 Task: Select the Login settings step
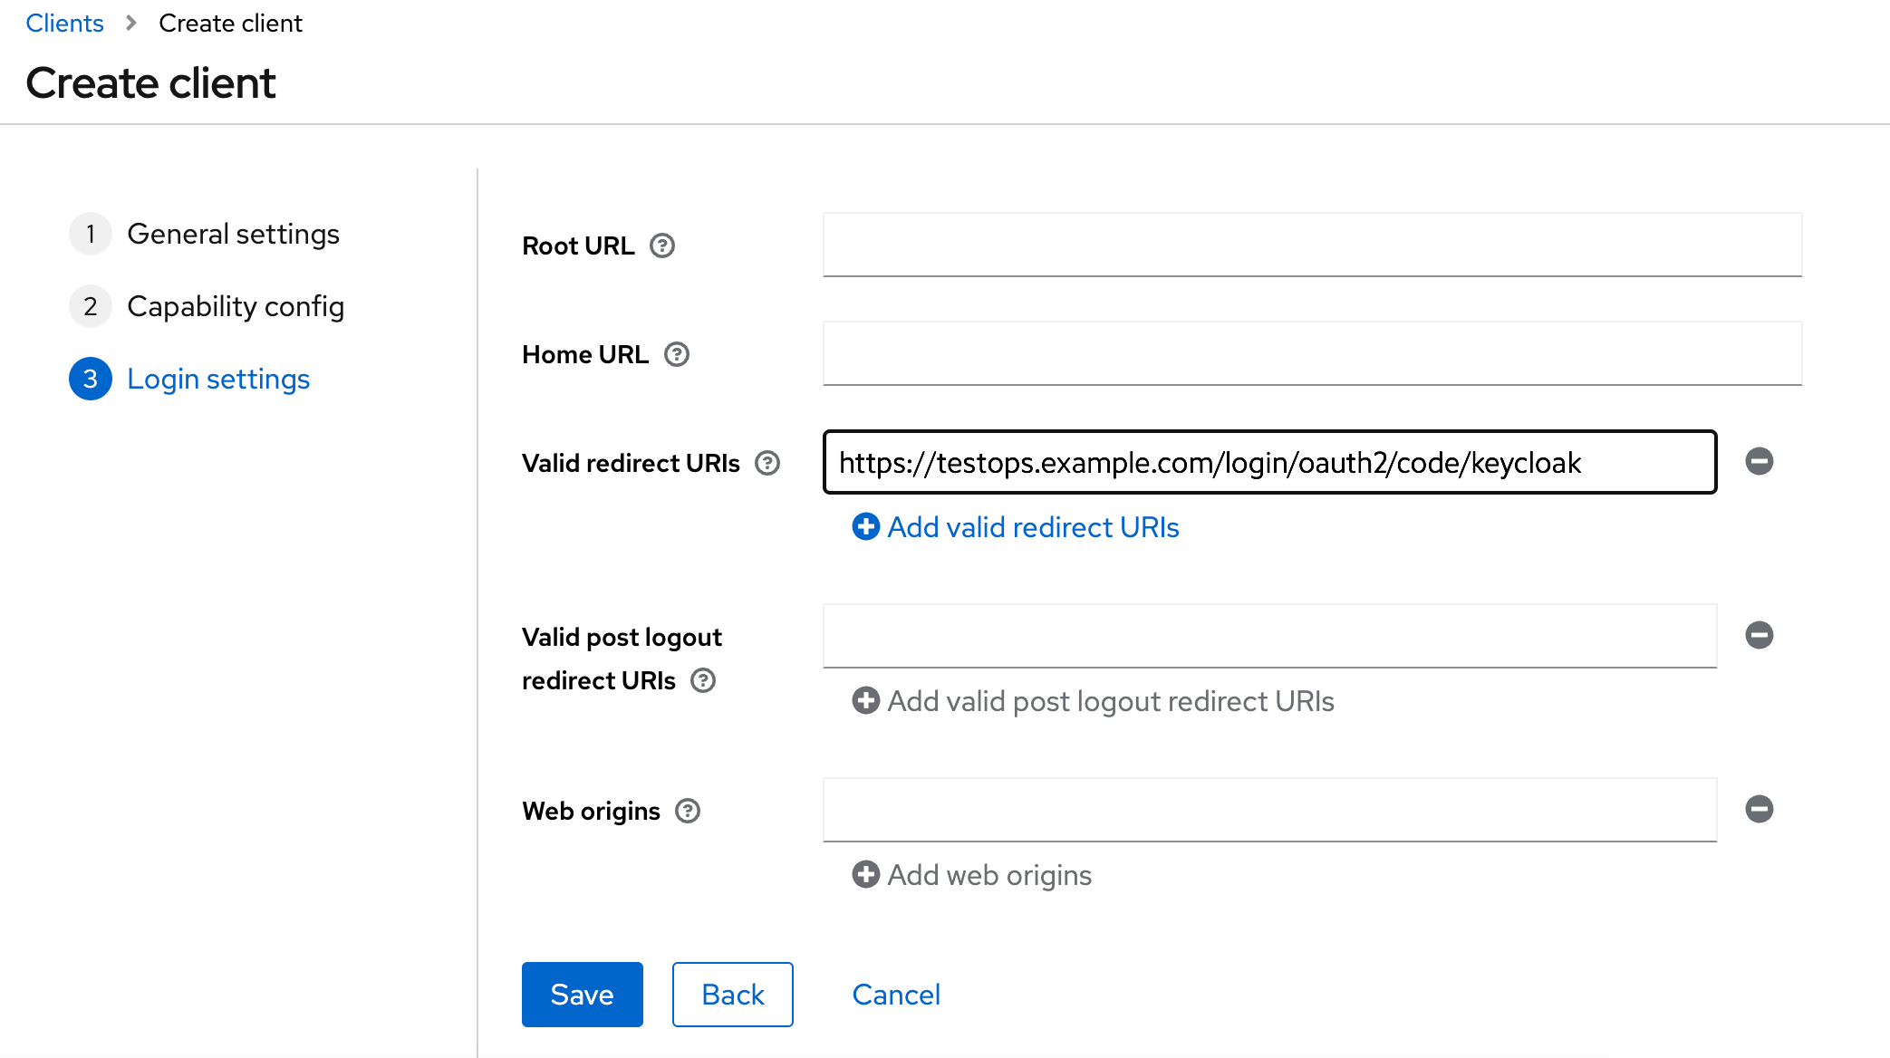pos(217,379)
